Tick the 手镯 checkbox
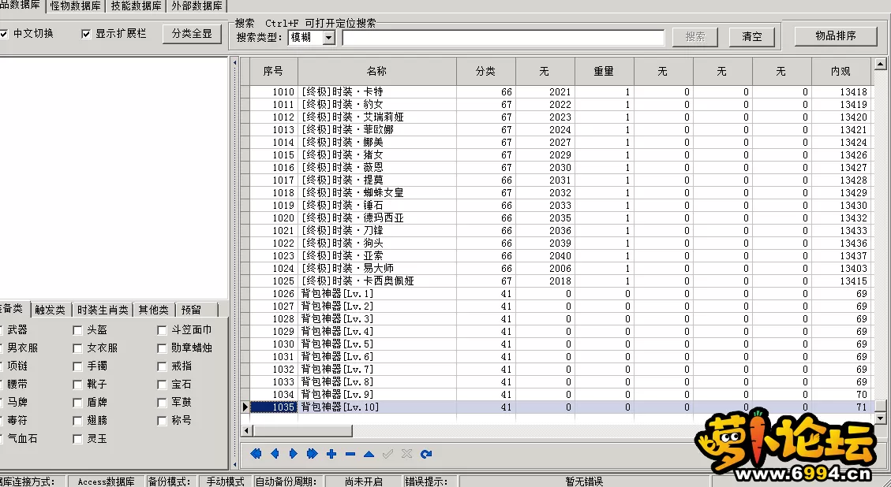Image resolution: width=891 pixels, height=487 pixels. [x=78, y=366]
